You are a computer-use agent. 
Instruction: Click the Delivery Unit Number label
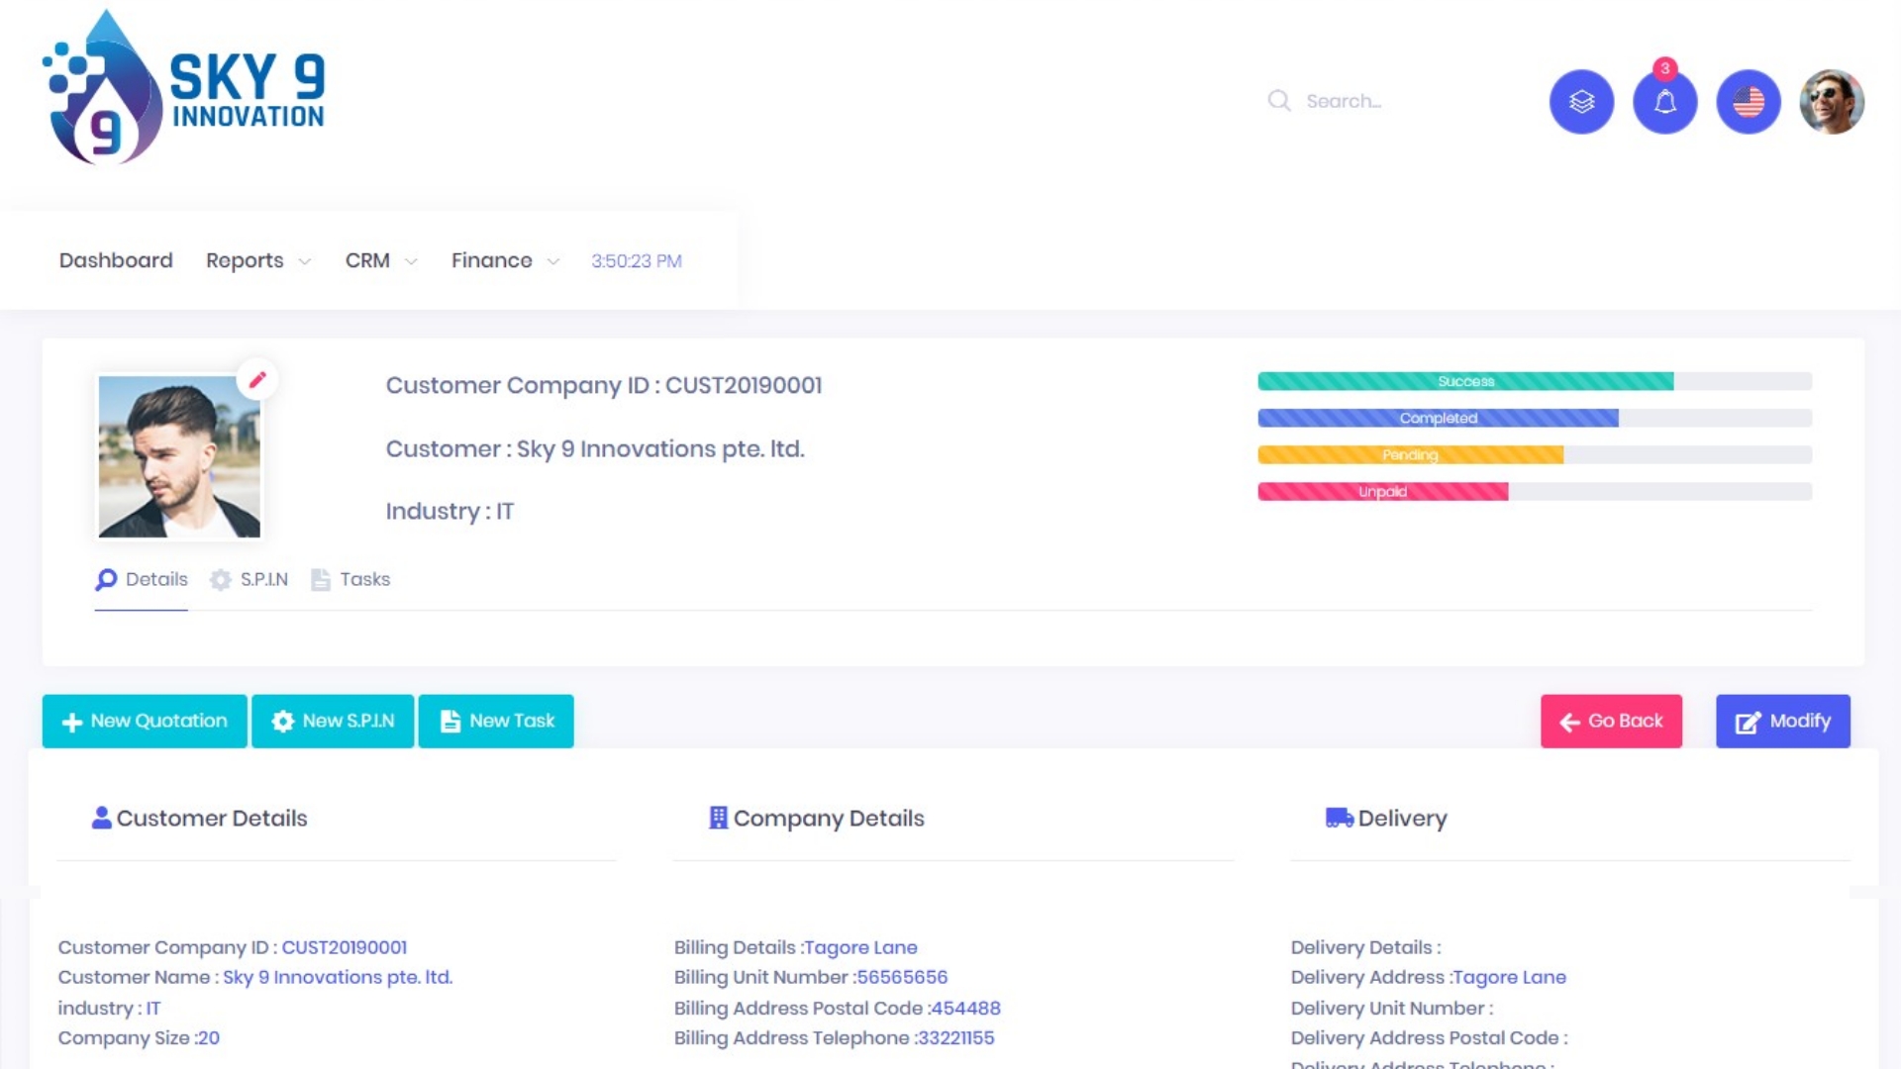coord(1392,1009)
